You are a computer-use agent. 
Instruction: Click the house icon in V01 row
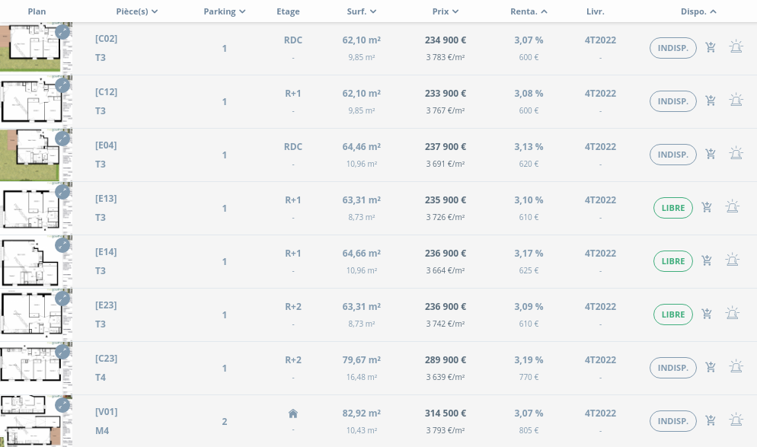click(293, 413)
